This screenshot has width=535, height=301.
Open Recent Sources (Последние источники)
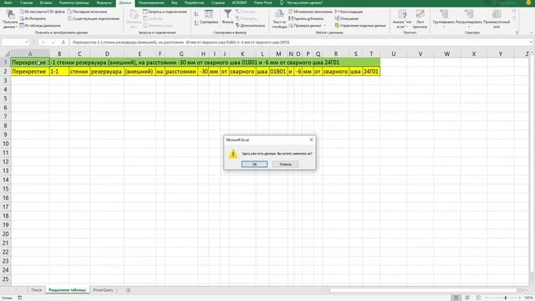pos(87,12)
